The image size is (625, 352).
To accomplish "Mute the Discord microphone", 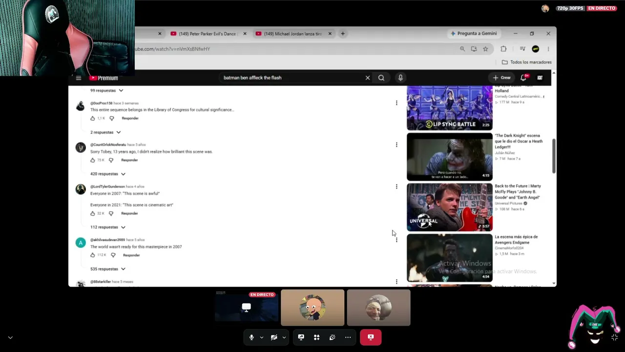I will [251, 337].
